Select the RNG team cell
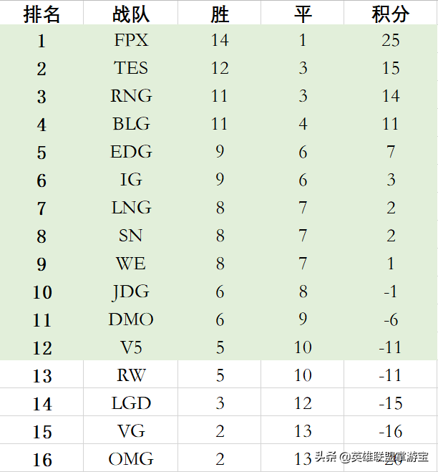 coord(131,96)
